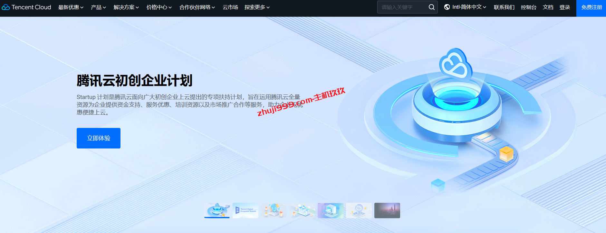Screen dimensions: 606x233
Task: Click the Tencent Cloud logo
Action: point(26,7)
